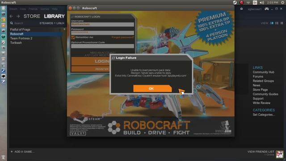Open the 2:03 PM clock menu
Image resolution: width=286 pixels, height=161 pixels.
[273, 2]
